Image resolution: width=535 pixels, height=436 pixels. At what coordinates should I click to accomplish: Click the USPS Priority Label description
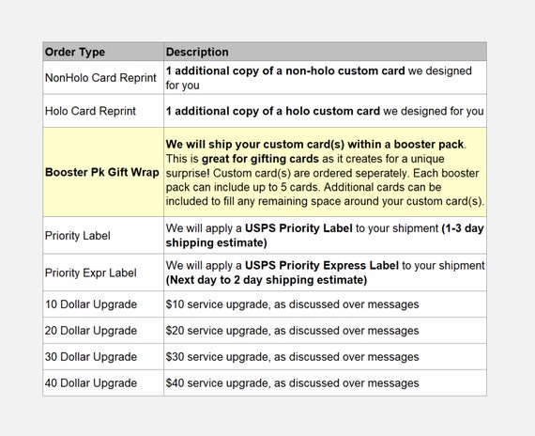click(x=325, y=236)
